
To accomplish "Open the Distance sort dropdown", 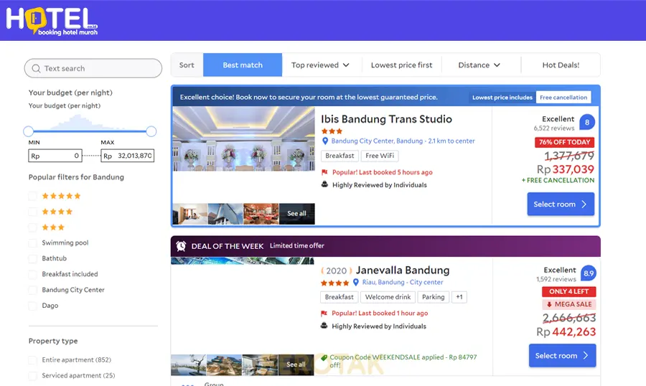I will tap(479, 65).
